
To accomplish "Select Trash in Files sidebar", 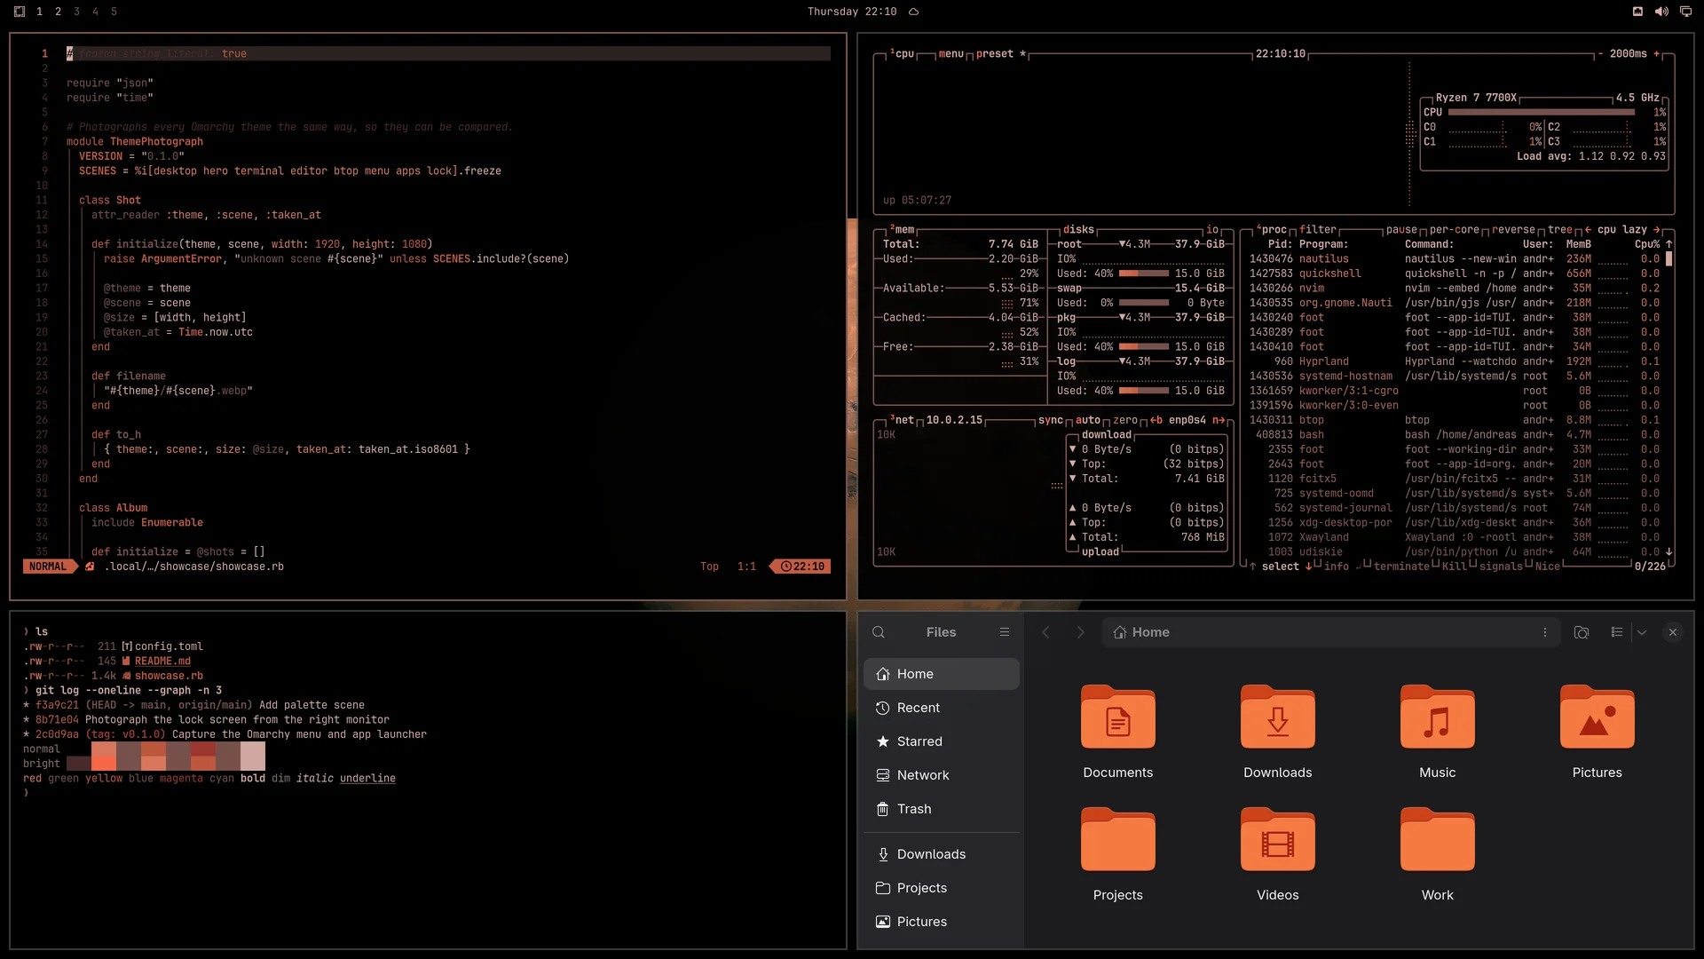I will coord(941,809).
